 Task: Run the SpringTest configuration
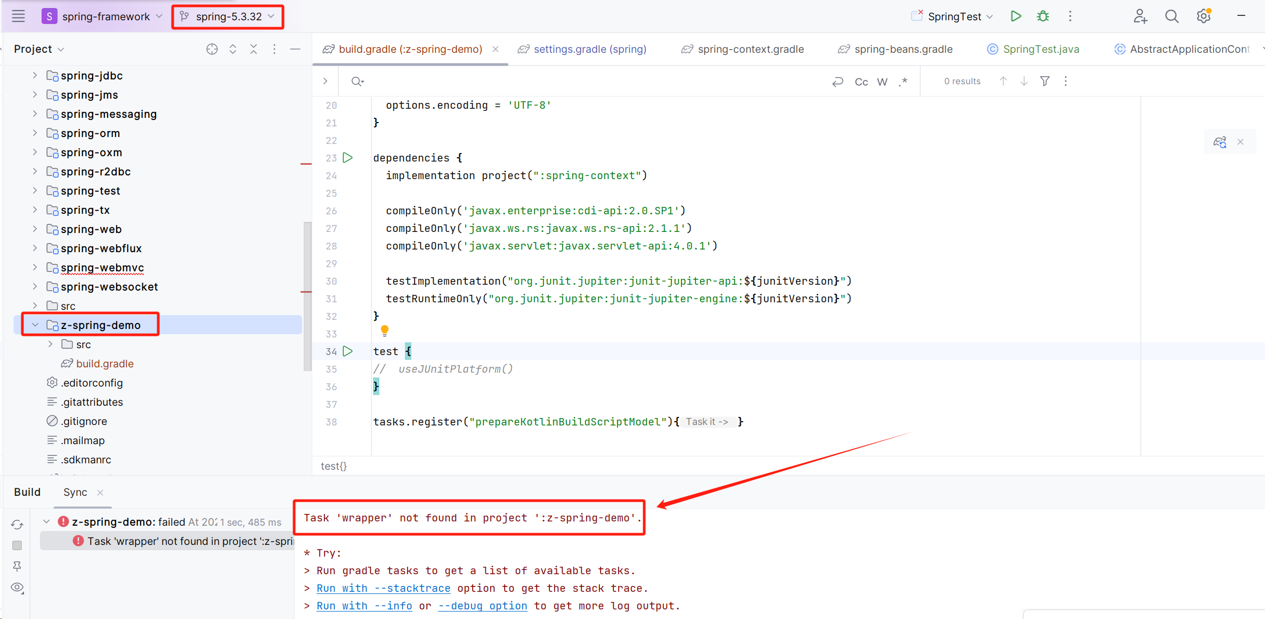tap(1016, 16)
